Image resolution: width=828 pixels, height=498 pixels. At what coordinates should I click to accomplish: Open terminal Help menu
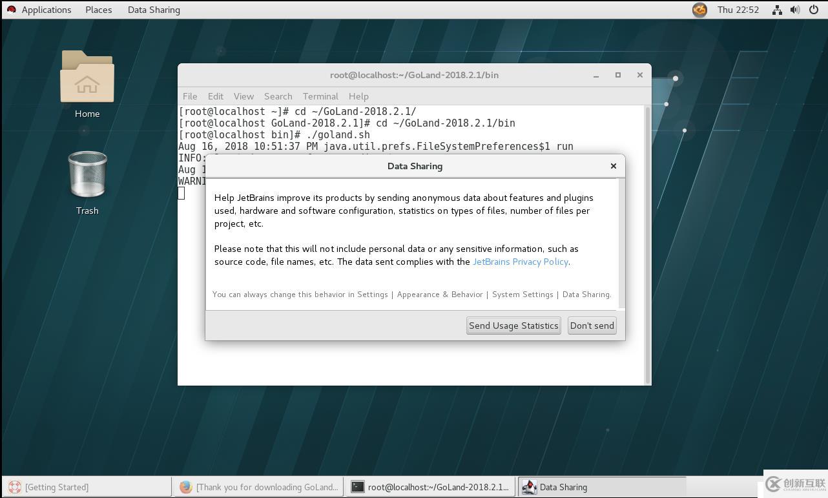[358, 96]
